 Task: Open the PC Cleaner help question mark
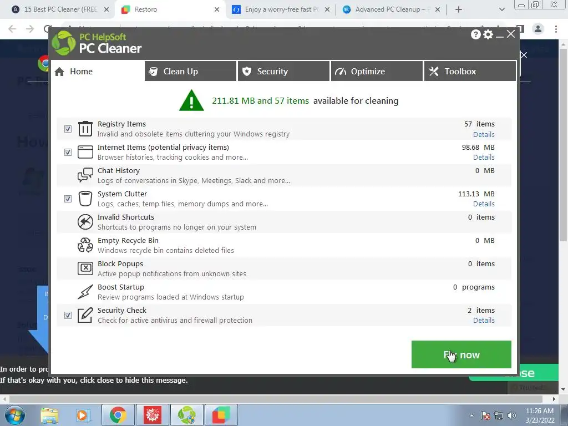coord(475,34)
